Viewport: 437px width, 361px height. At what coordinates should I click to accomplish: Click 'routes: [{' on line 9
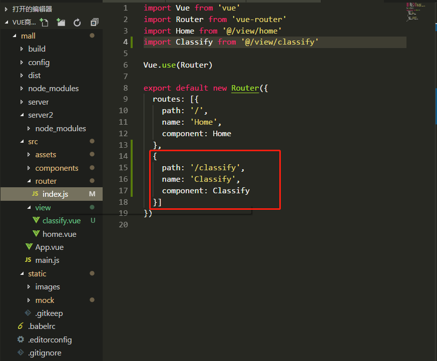point(176,99)
